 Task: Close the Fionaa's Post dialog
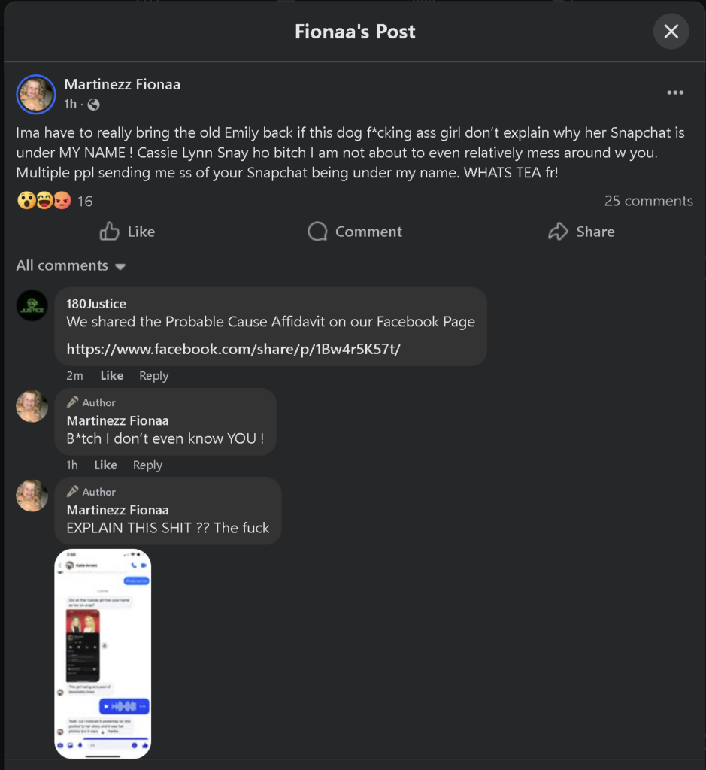671,32
